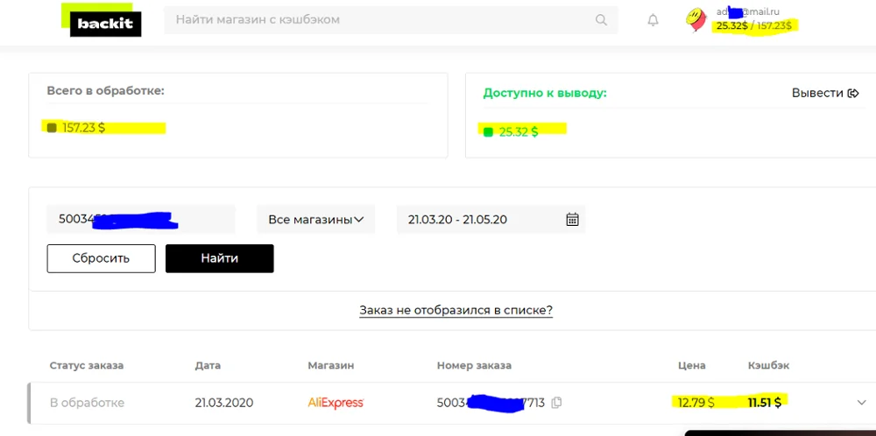Open the date range 21.03.20 - 21.05.20 picker
876x436 pixels.
tap(491, 219)
